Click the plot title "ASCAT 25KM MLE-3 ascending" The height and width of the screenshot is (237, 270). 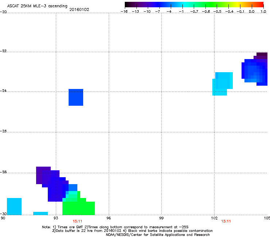(x=37, y=6)
